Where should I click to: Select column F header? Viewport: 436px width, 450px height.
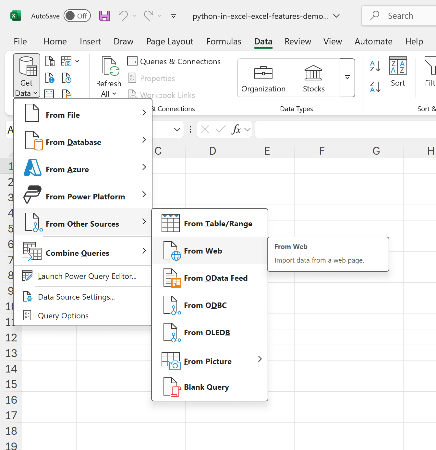tap(321, 151)
